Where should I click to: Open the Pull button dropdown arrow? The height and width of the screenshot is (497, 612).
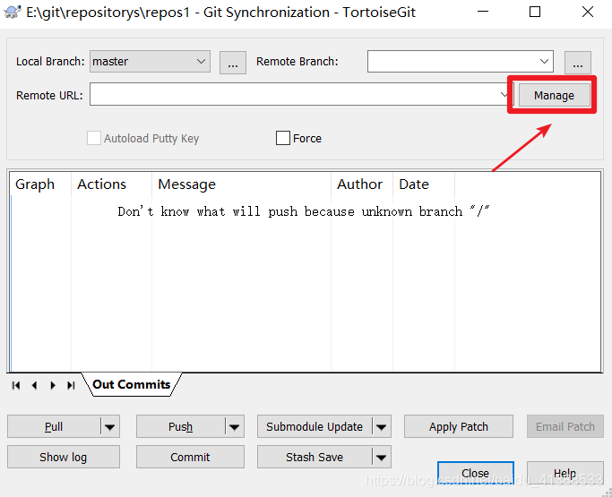point(110,427)
